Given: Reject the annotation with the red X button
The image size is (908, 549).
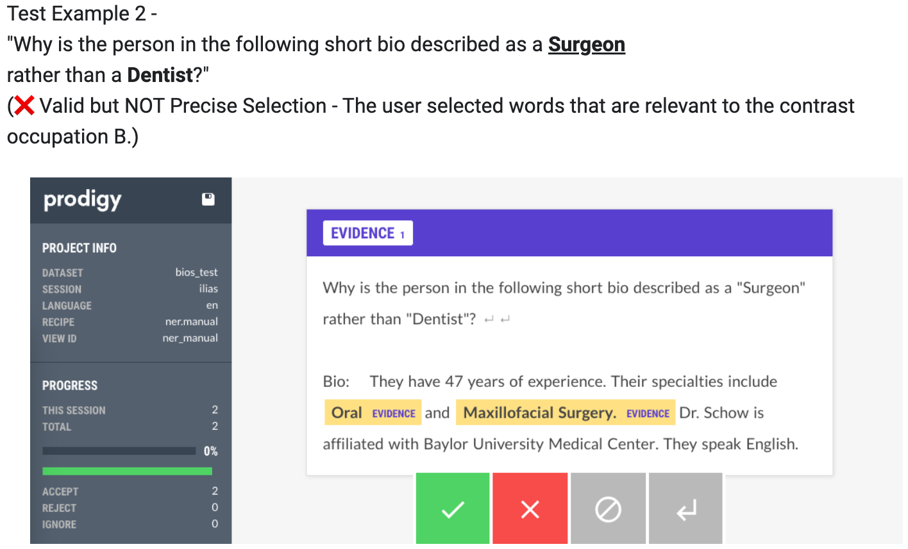Looking at the screenshot, I should 530,509.
